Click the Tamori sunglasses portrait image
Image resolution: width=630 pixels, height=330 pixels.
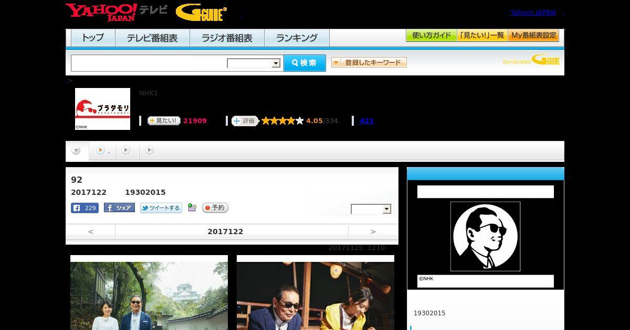[x=486, y=236]
